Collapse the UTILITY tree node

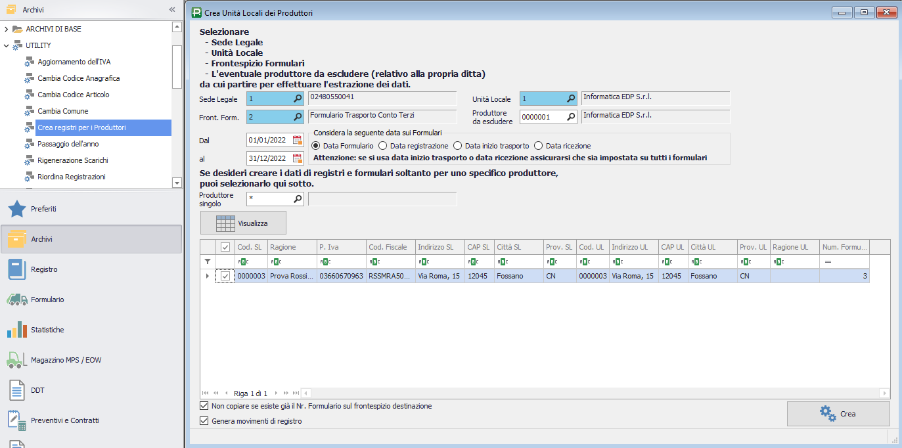click(6, 46)
